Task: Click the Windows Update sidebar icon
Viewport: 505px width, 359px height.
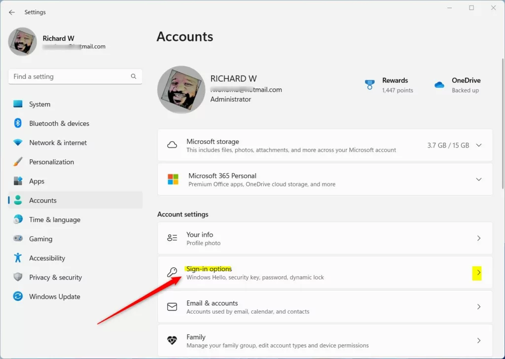Action: pos(18,296)
